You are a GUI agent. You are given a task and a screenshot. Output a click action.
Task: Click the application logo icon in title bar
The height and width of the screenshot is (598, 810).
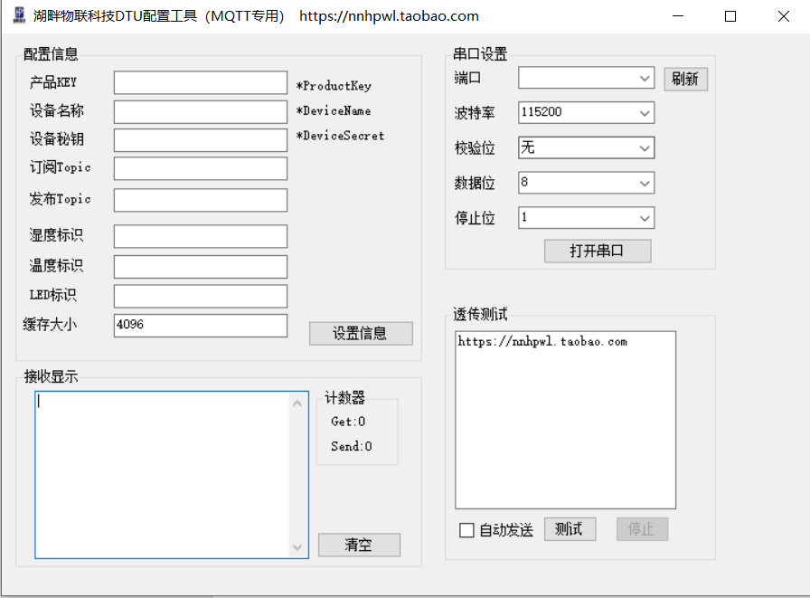[18, 15]
